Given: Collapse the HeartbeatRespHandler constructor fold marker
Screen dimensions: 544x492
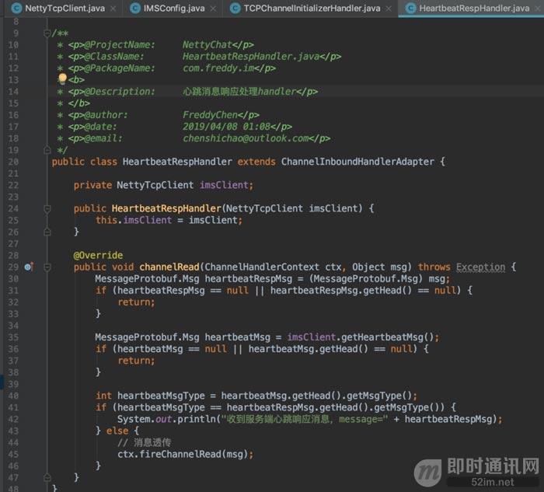Looking at the screenshot, I should [48, 208].
